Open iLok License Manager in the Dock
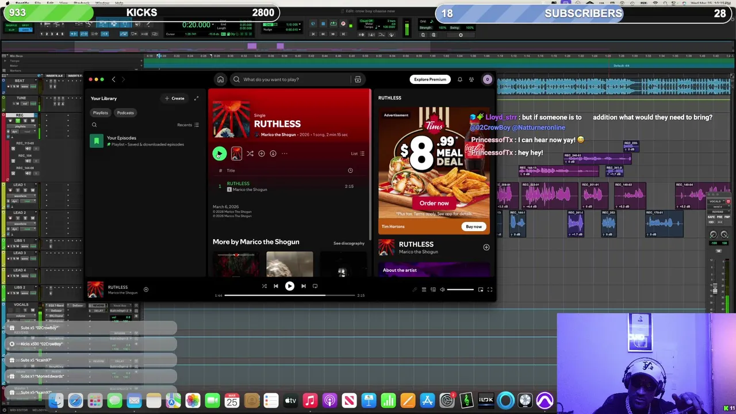This screenshot has height=414, width=736. [486, 400]
